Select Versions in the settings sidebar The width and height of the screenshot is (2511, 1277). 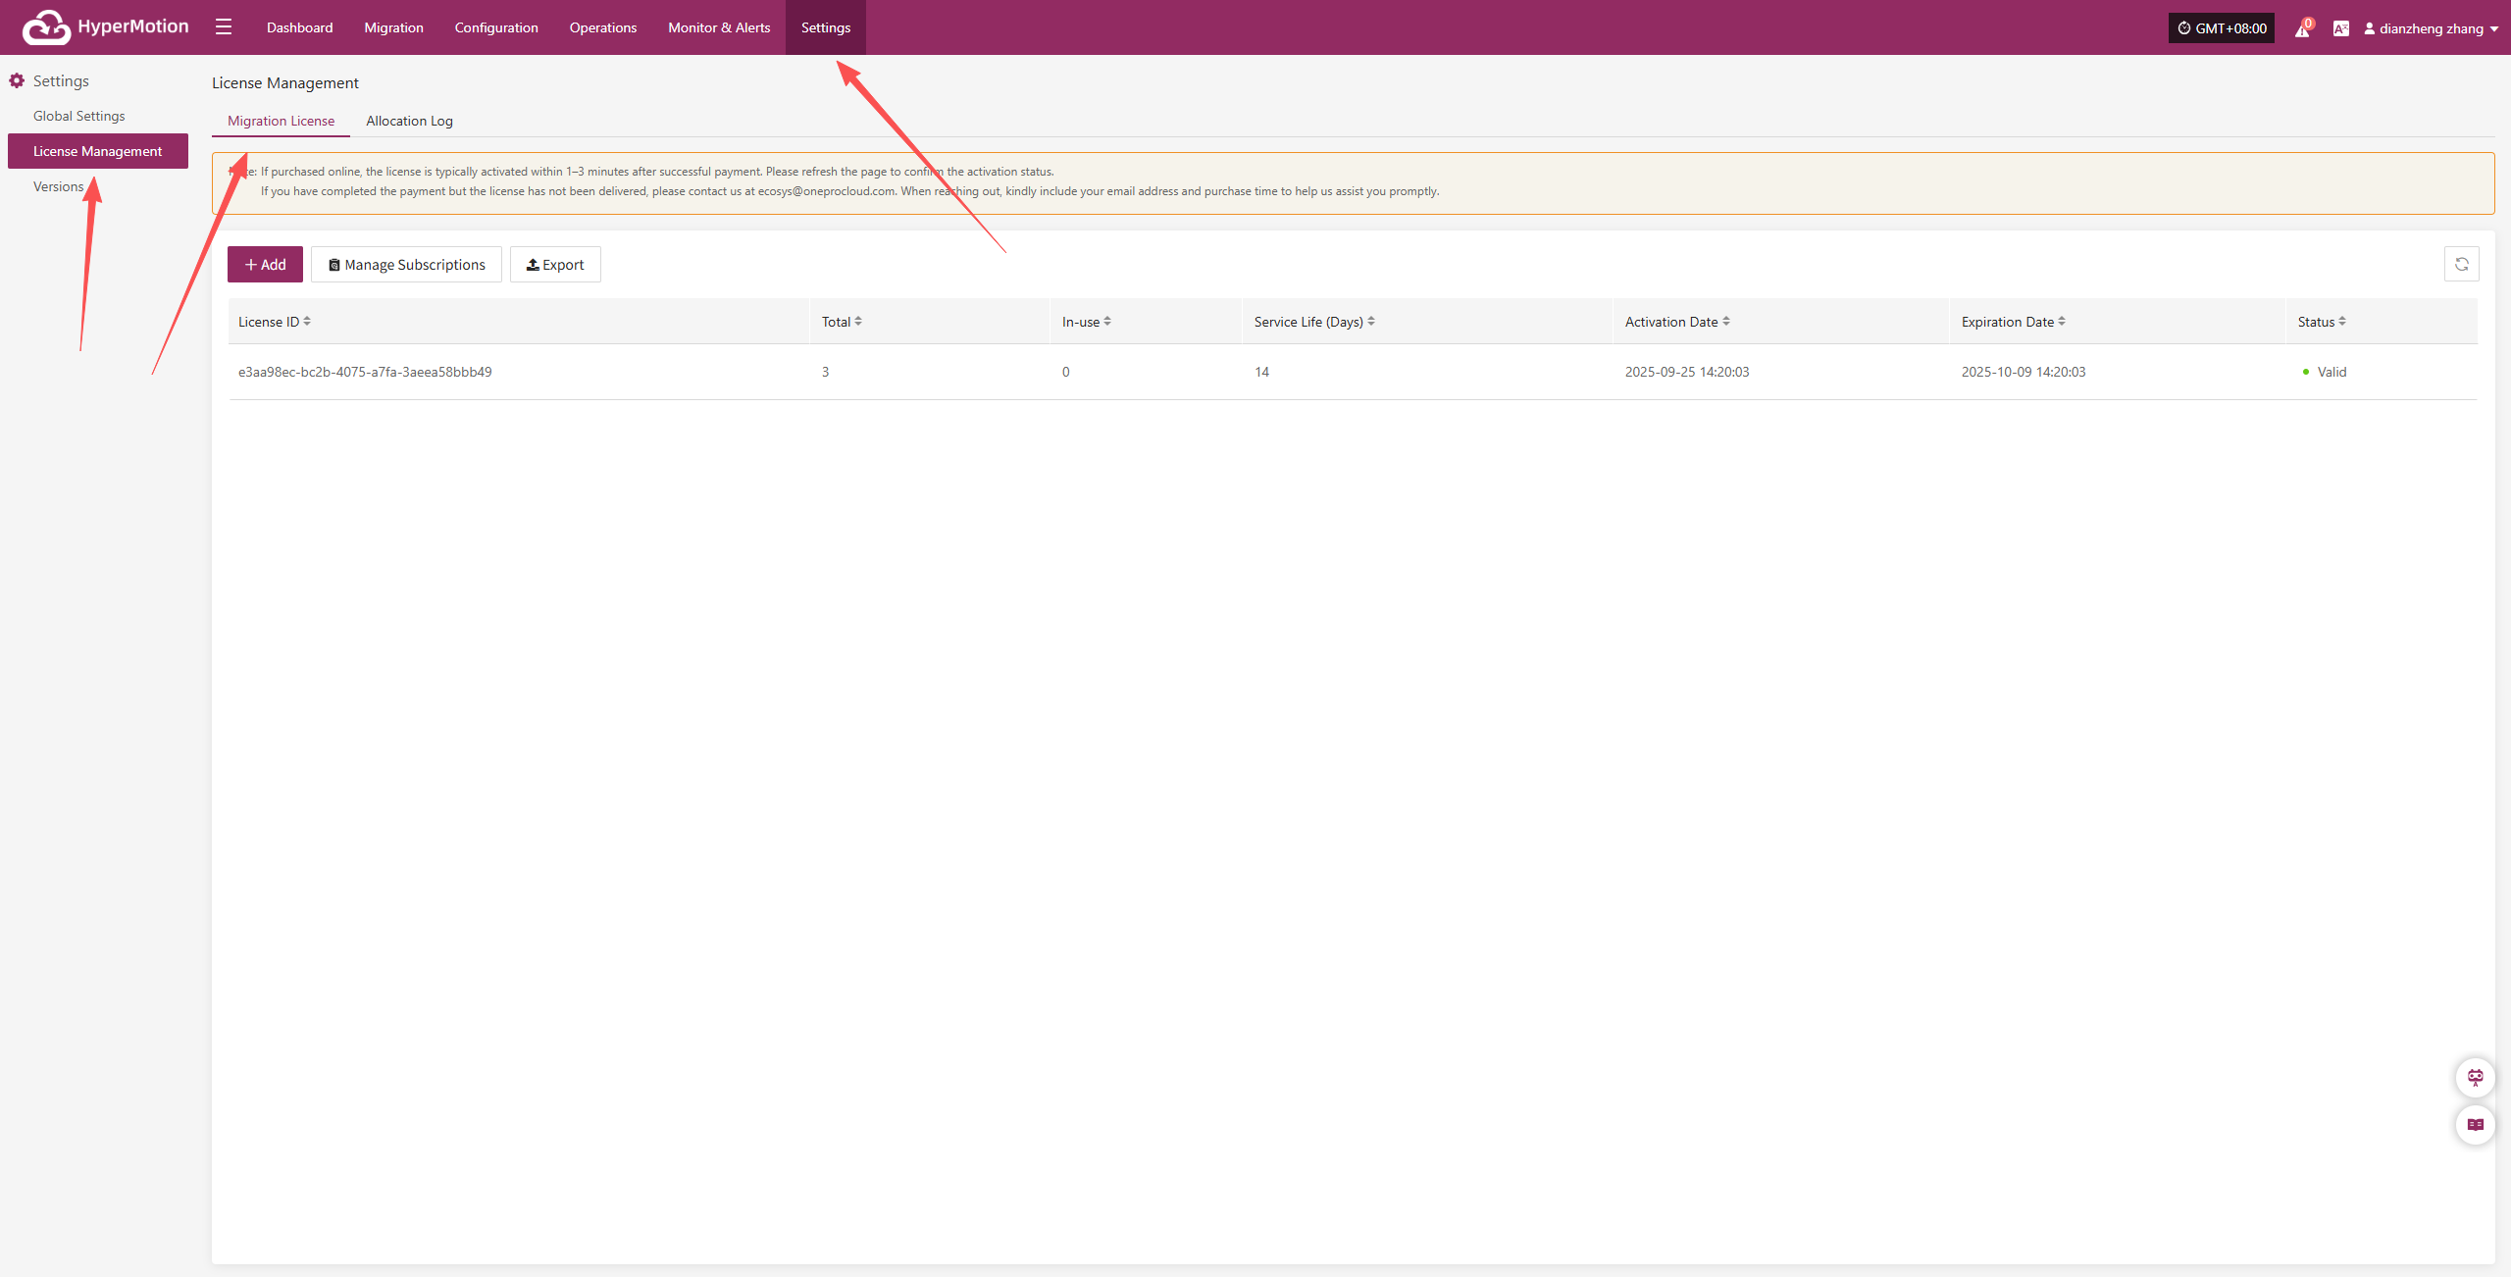[x=58, y=186]
